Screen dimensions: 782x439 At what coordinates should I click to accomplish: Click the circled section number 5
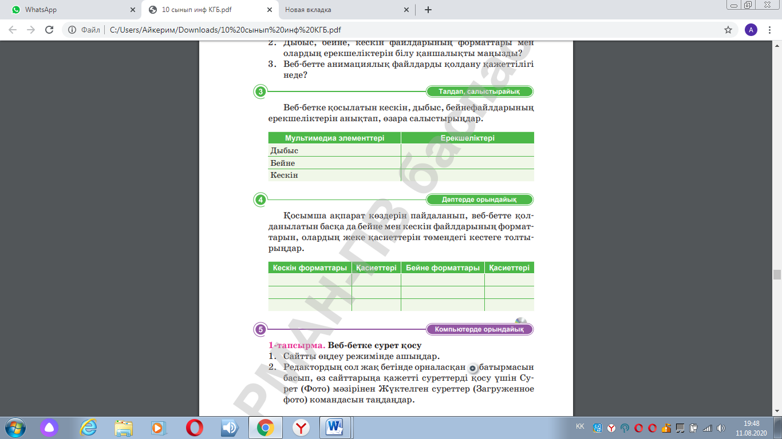pyautogui.click(x=260, y=329)
